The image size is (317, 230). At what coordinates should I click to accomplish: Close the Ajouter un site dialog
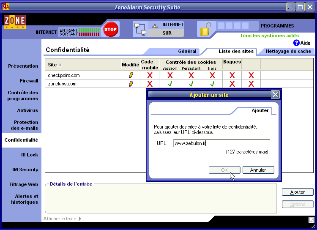click(275, 94)
